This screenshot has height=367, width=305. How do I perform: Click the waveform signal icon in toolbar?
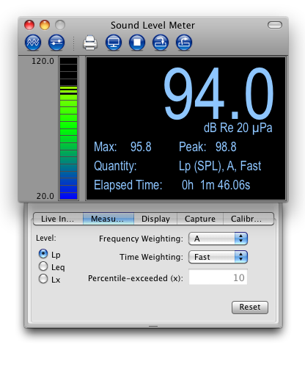coord(33,43)
